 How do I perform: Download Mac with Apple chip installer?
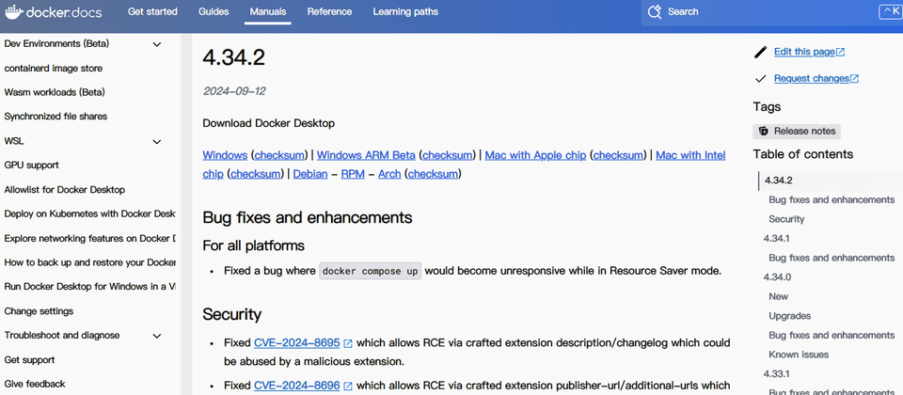point(535,155)
